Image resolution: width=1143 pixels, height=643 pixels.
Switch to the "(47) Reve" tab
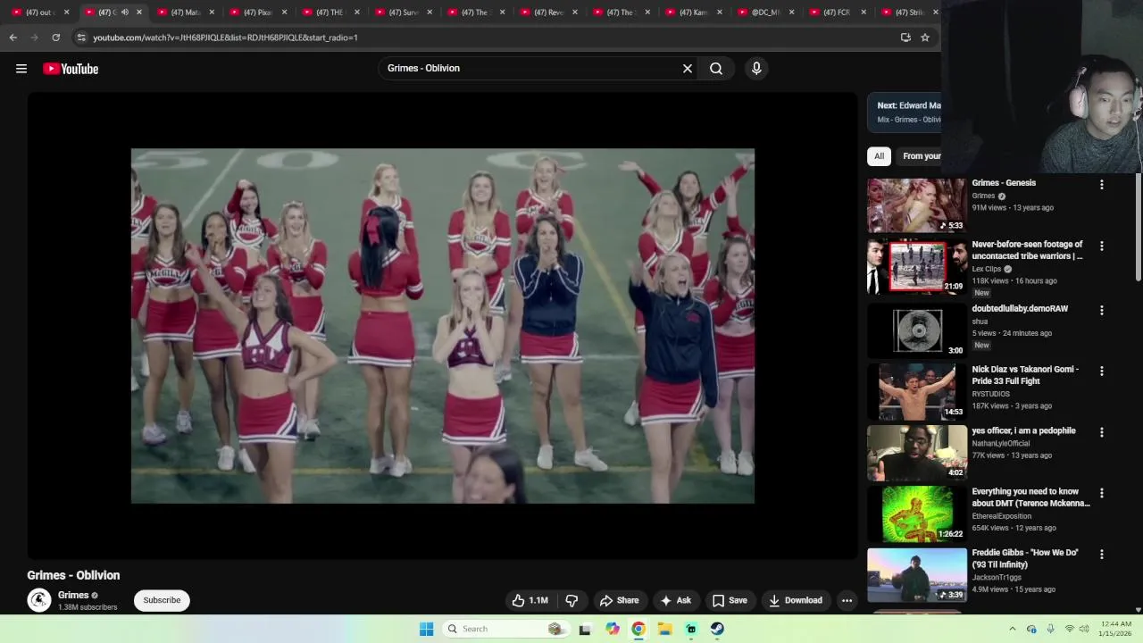tap(548, 13)
